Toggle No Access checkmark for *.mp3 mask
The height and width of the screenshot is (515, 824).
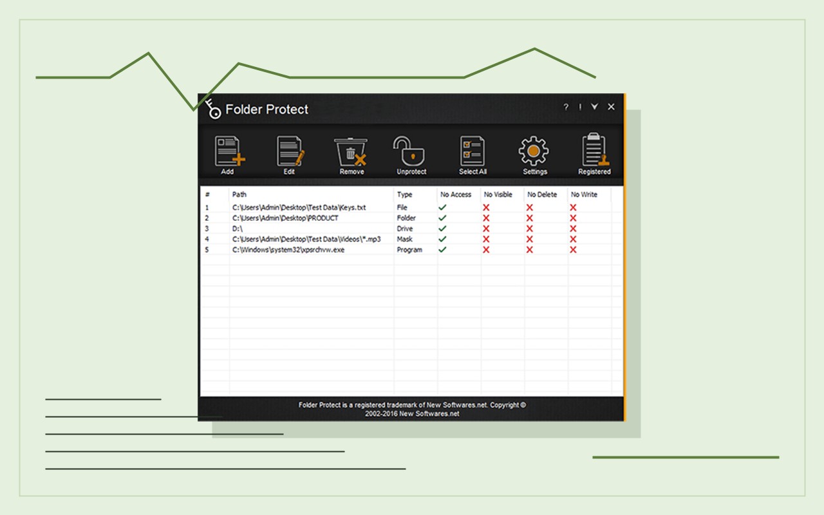pos(442,239)
